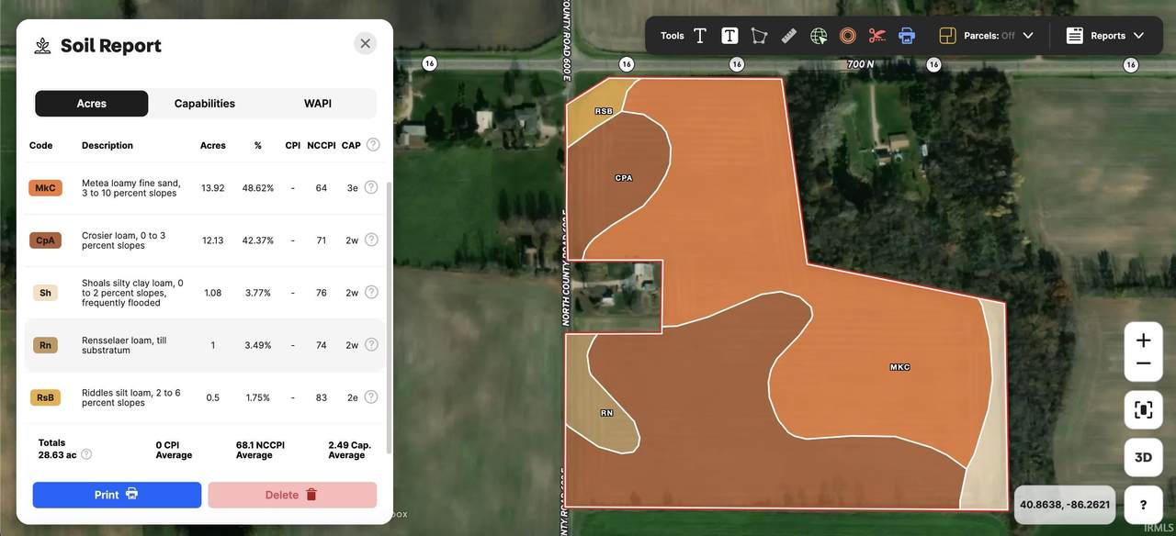Zoom in on the map
The width and height of the screenshot is (1176, 536).
[x=1143, y=341]
